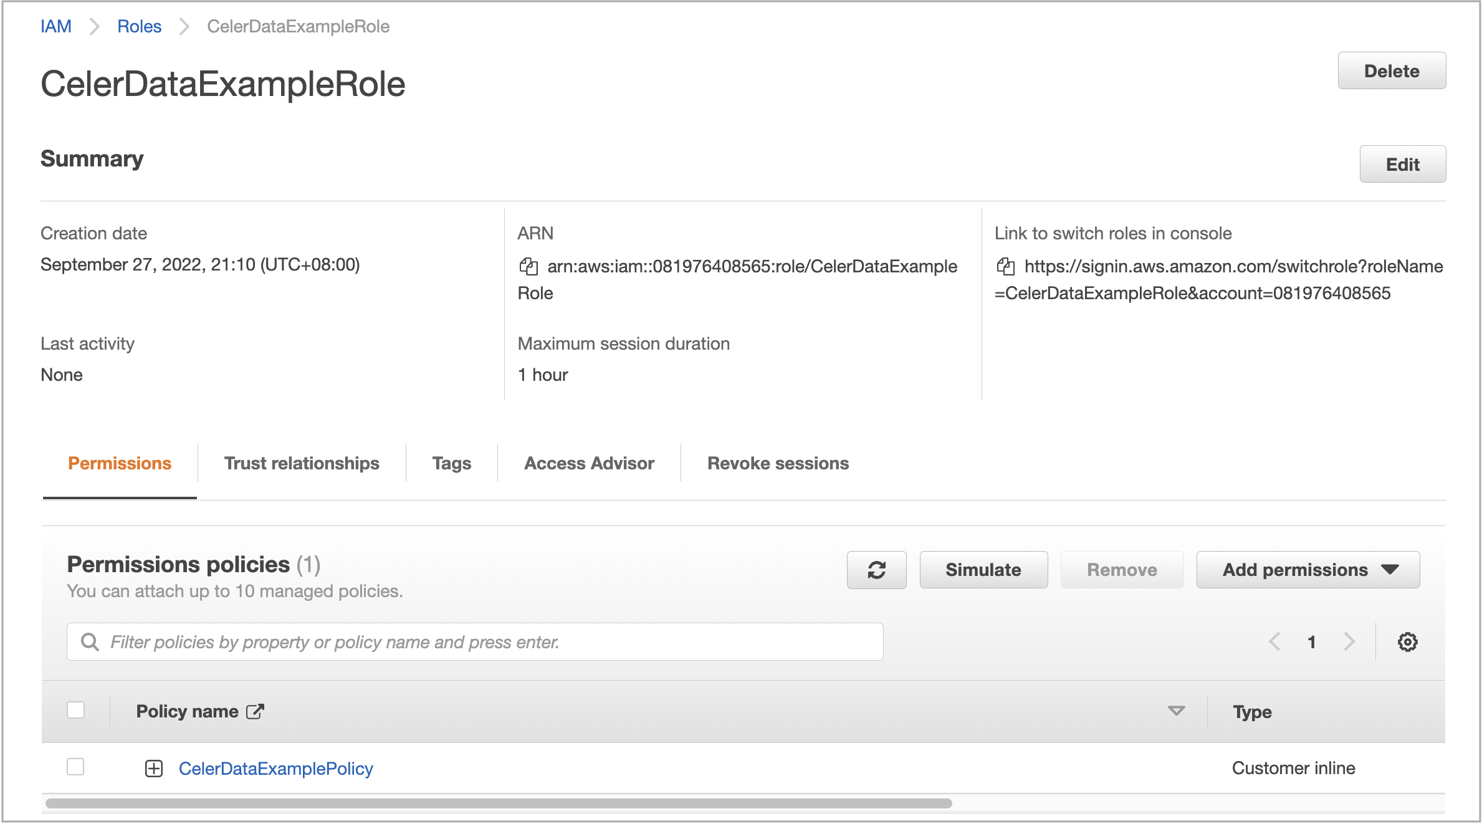Image resolution: width=1482 pixels, height=824 pixels.
Task: Switch to Trust relationships tab
Action: 302,463
